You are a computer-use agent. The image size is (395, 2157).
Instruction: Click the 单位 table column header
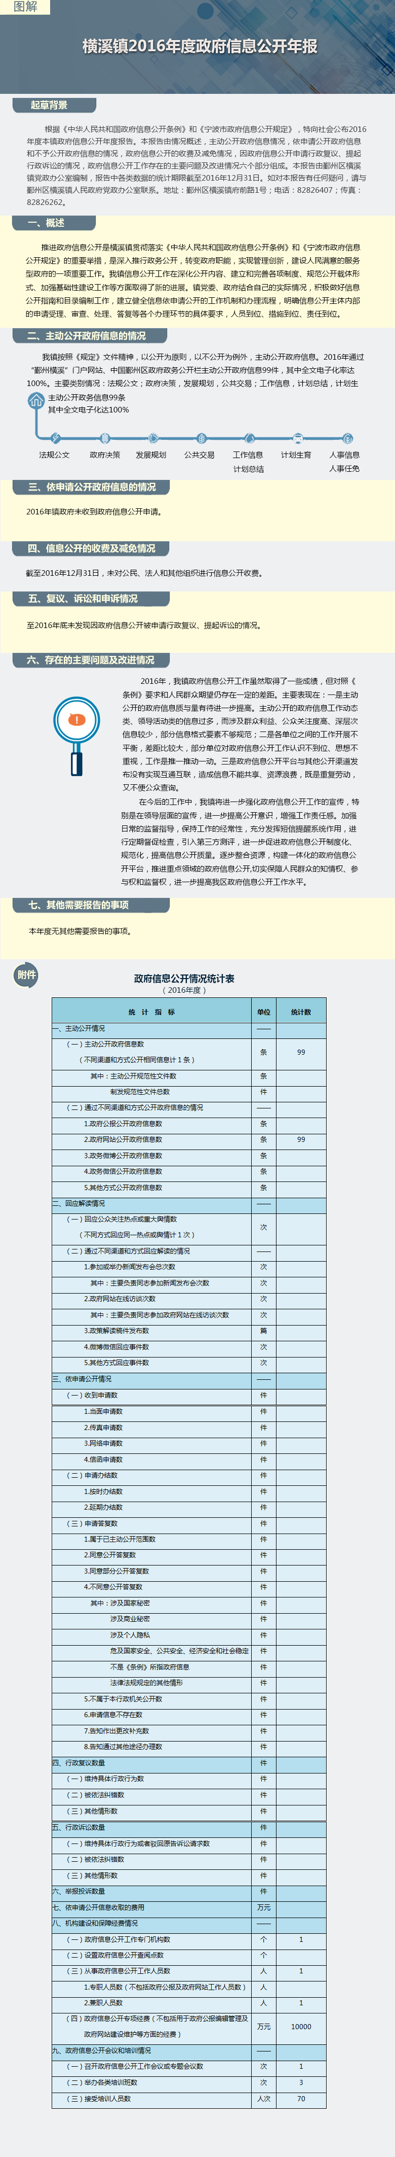coord(264,1012)
